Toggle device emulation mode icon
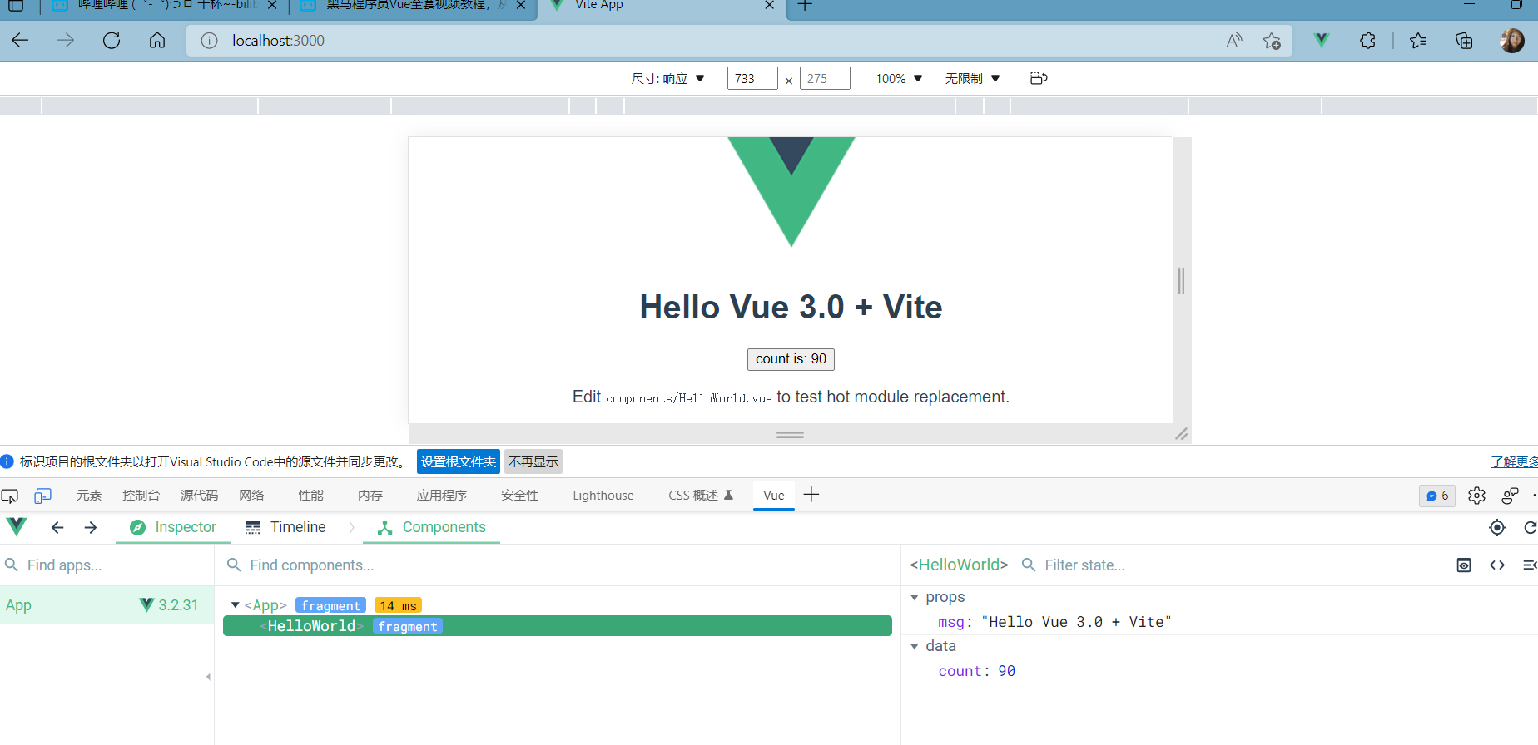Image resolution: width=1538 pixels, height=745 pixels. point(42,496)
